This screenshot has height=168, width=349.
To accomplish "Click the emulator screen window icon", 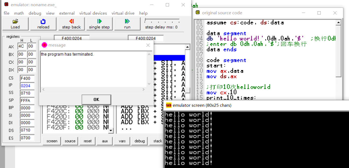I will pyautogui.click(x=168, y=105).
